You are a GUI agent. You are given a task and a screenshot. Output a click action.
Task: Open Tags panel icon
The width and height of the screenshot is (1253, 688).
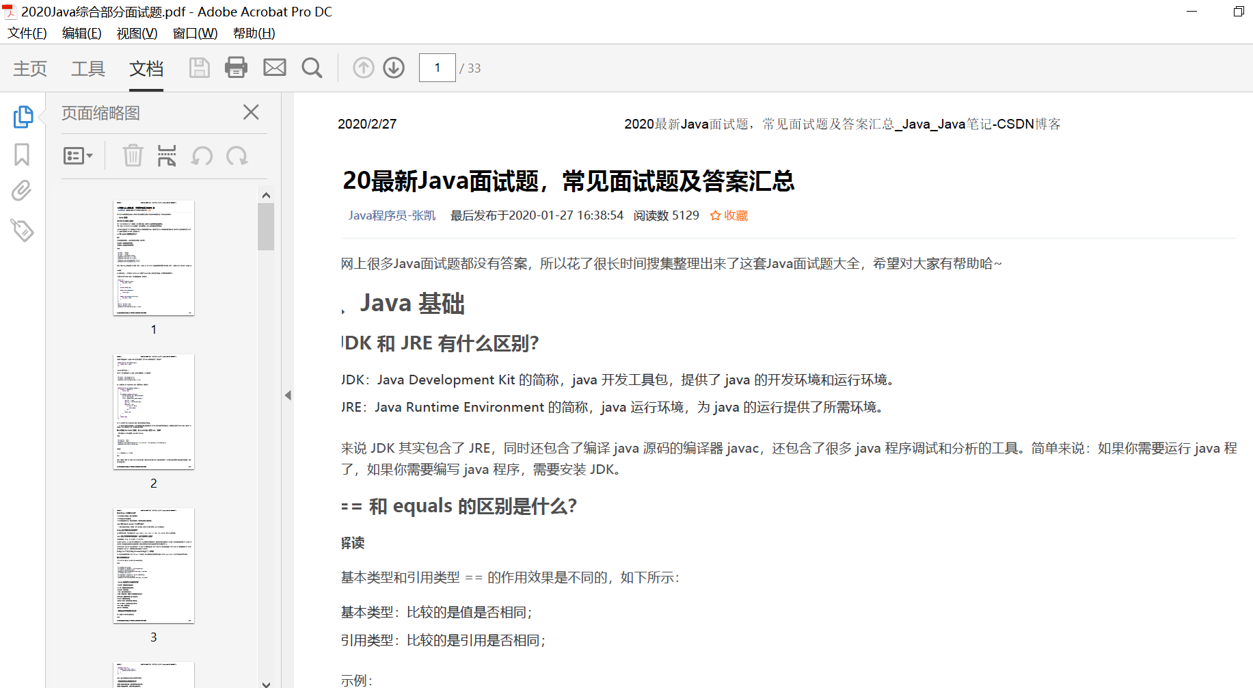[x=22, y=230]
